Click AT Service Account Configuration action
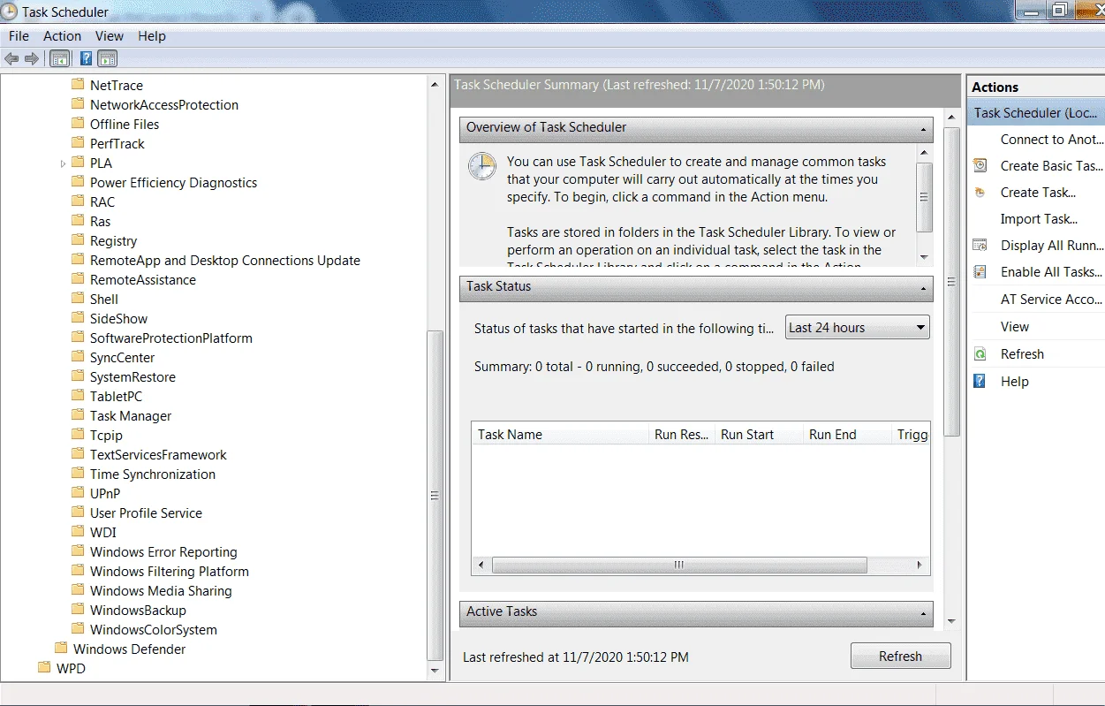The image size is (1105, 706). (1052, 299)
